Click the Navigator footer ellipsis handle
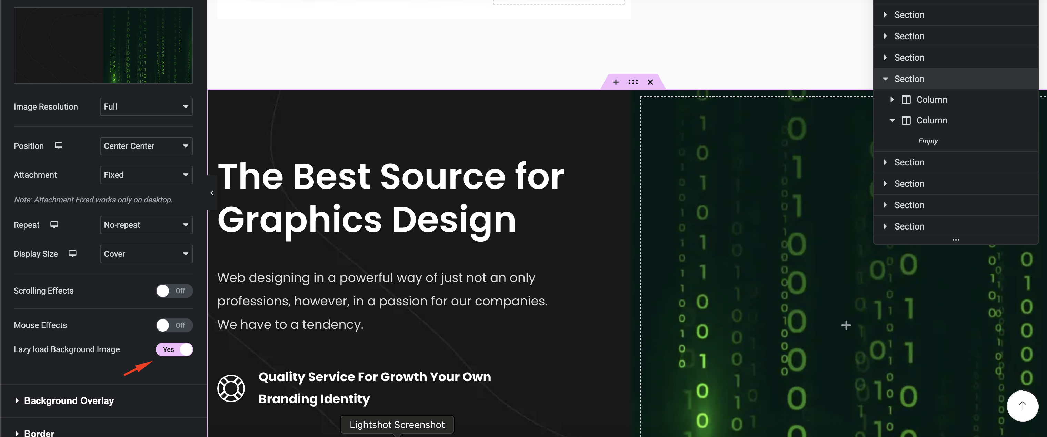Viewport: 1047px width, 437px height. tap(956, 240)
